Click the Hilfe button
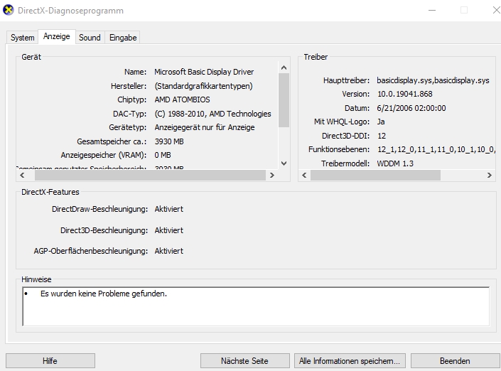The width and height of the screenshot is (501, 371). pyautogui.click(x=50, y=361)
